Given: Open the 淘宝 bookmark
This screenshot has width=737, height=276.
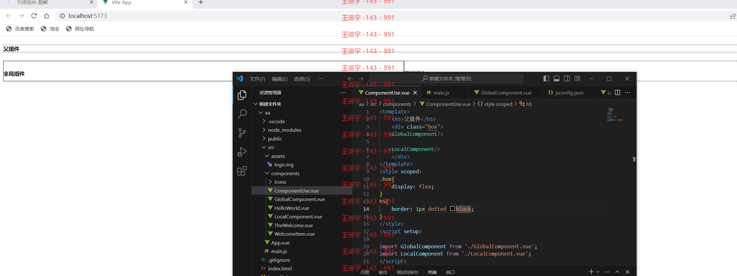Looking at the screenshot, I should pos(50,29).
